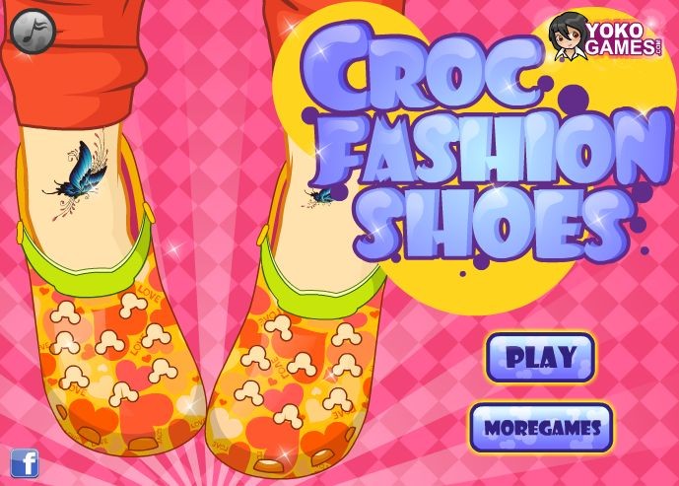Click the SHOES word in the title

click(494, 225)
